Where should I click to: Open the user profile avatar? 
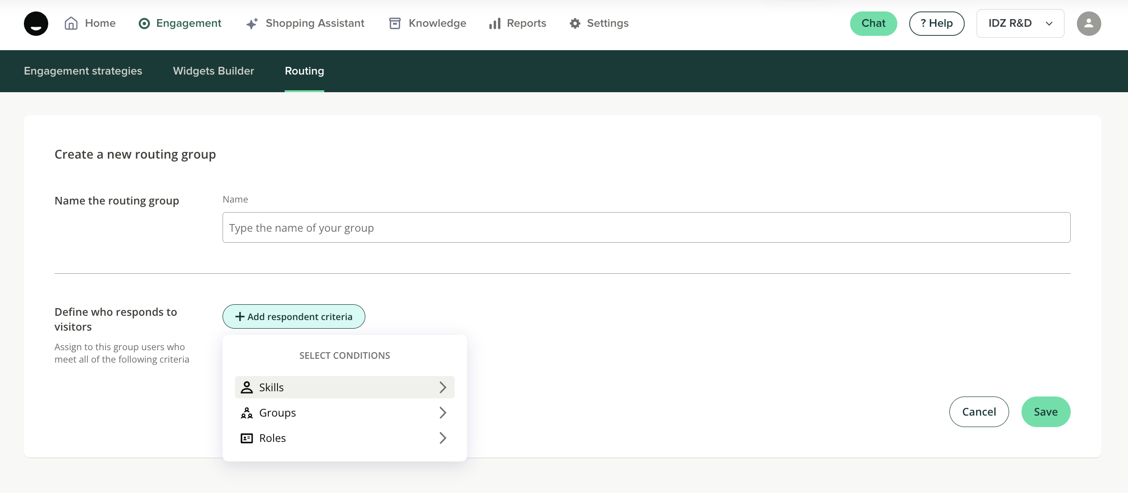(1089, 23)
